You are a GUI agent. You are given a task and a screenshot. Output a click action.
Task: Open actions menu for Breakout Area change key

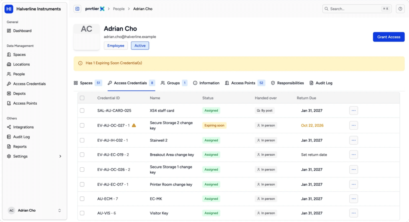353,155
